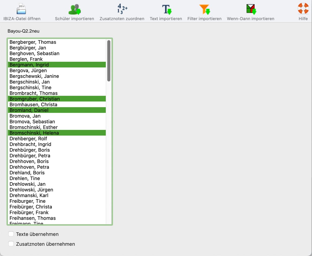Click the IBIZA-Datei öffnen folder icon
The height and width of the screenshot is (256, 312).
(x=21, y=9)
